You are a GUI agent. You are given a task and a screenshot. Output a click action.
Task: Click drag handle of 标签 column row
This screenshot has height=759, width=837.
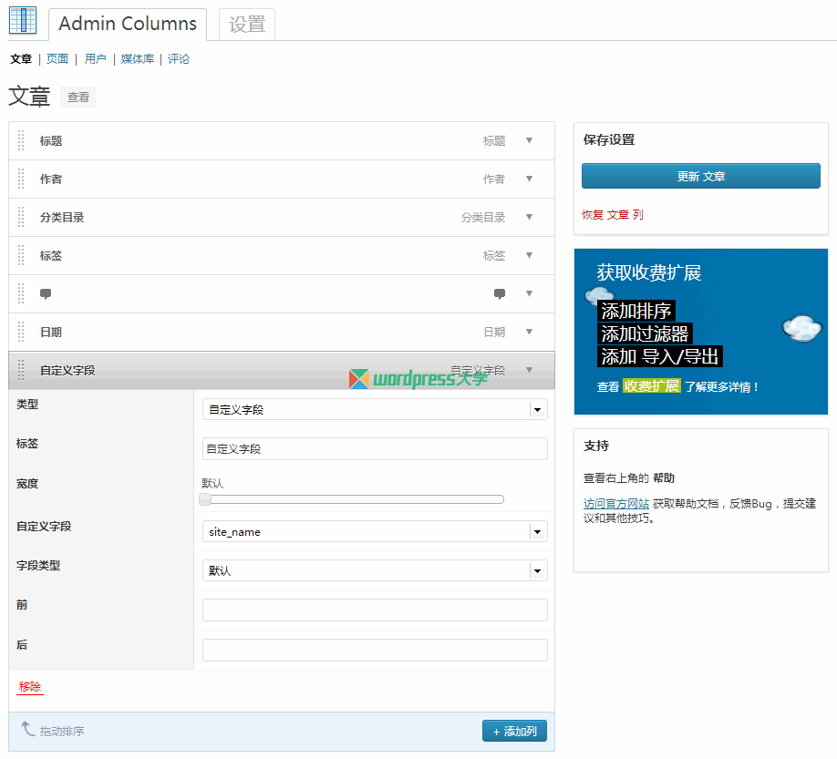tap(21, 255)
